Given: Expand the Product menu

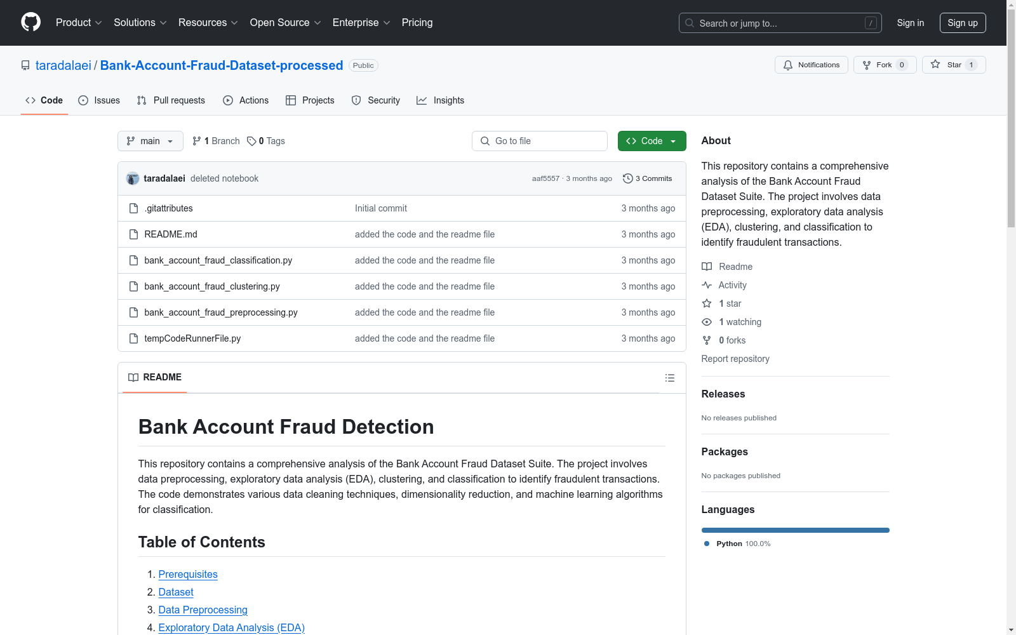Looking at the screenshot, I should coord(79,22).
